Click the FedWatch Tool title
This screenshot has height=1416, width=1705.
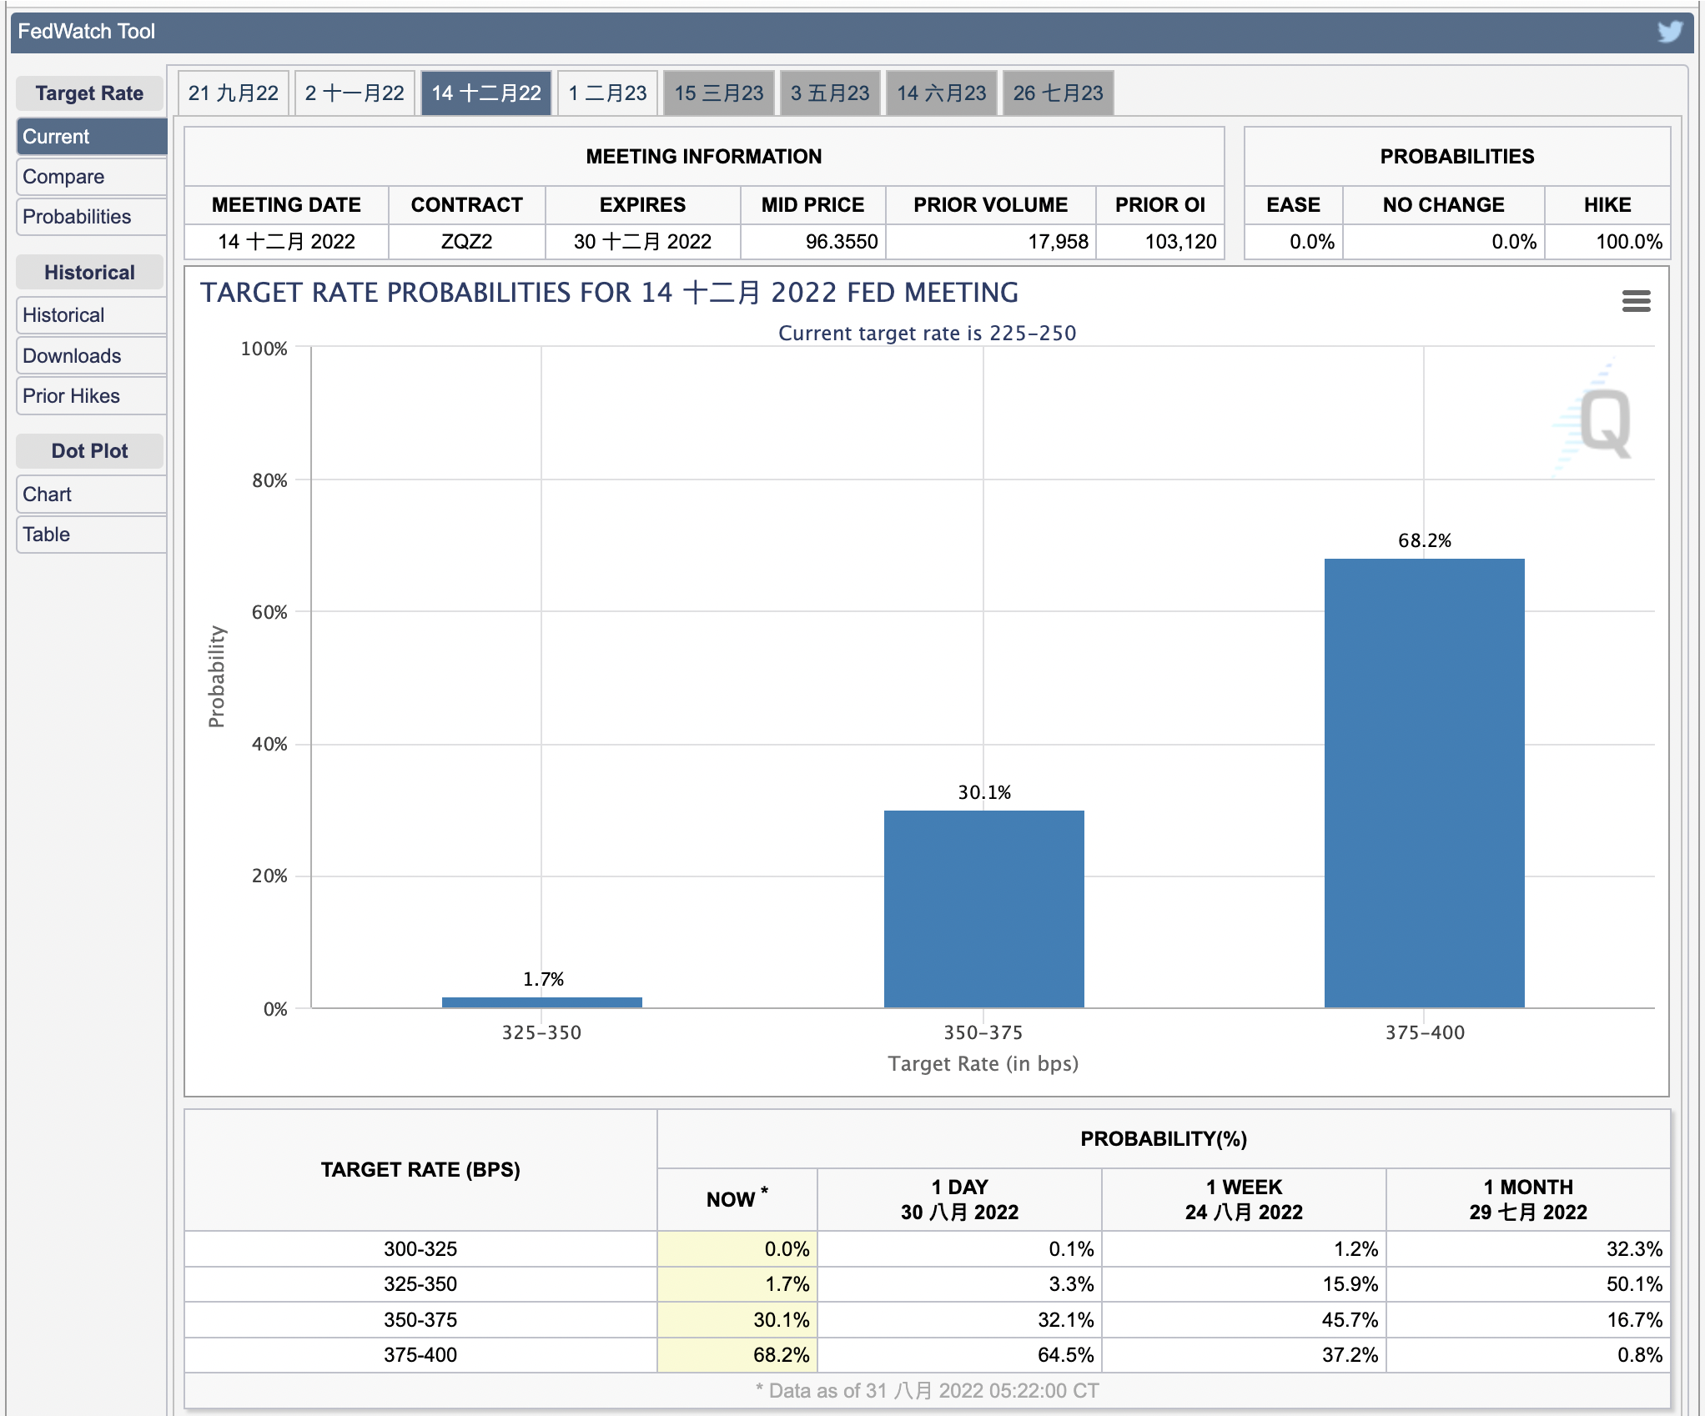[x=87, y=32]
